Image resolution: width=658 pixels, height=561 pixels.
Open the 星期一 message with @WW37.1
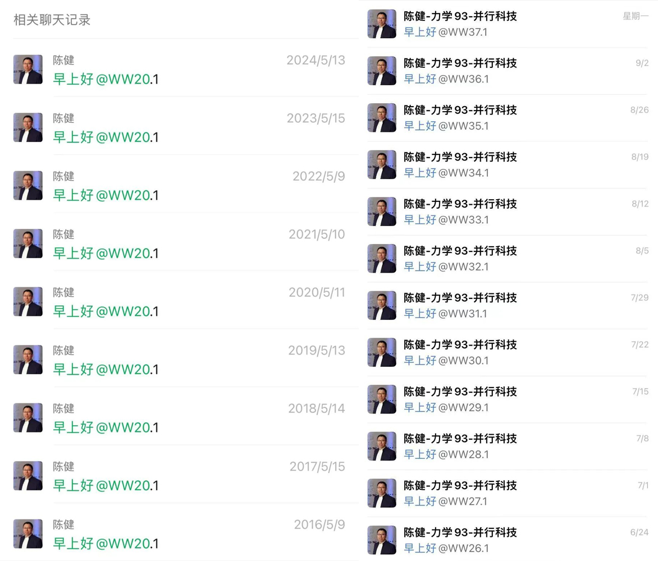tap(508, 24)
